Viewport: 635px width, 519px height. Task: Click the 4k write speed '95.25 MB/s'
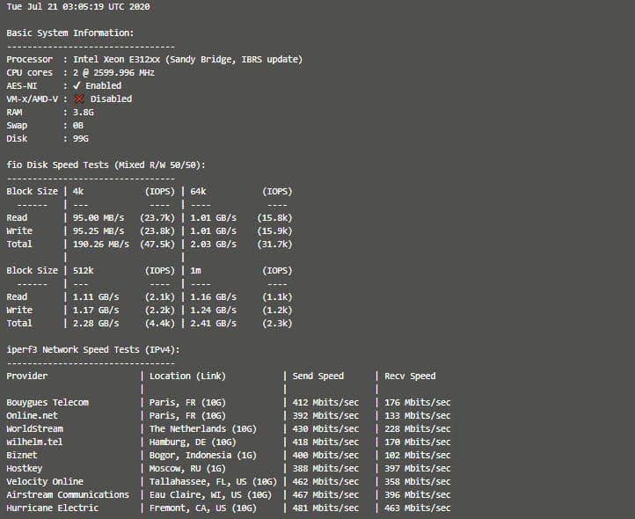[99, 231]
